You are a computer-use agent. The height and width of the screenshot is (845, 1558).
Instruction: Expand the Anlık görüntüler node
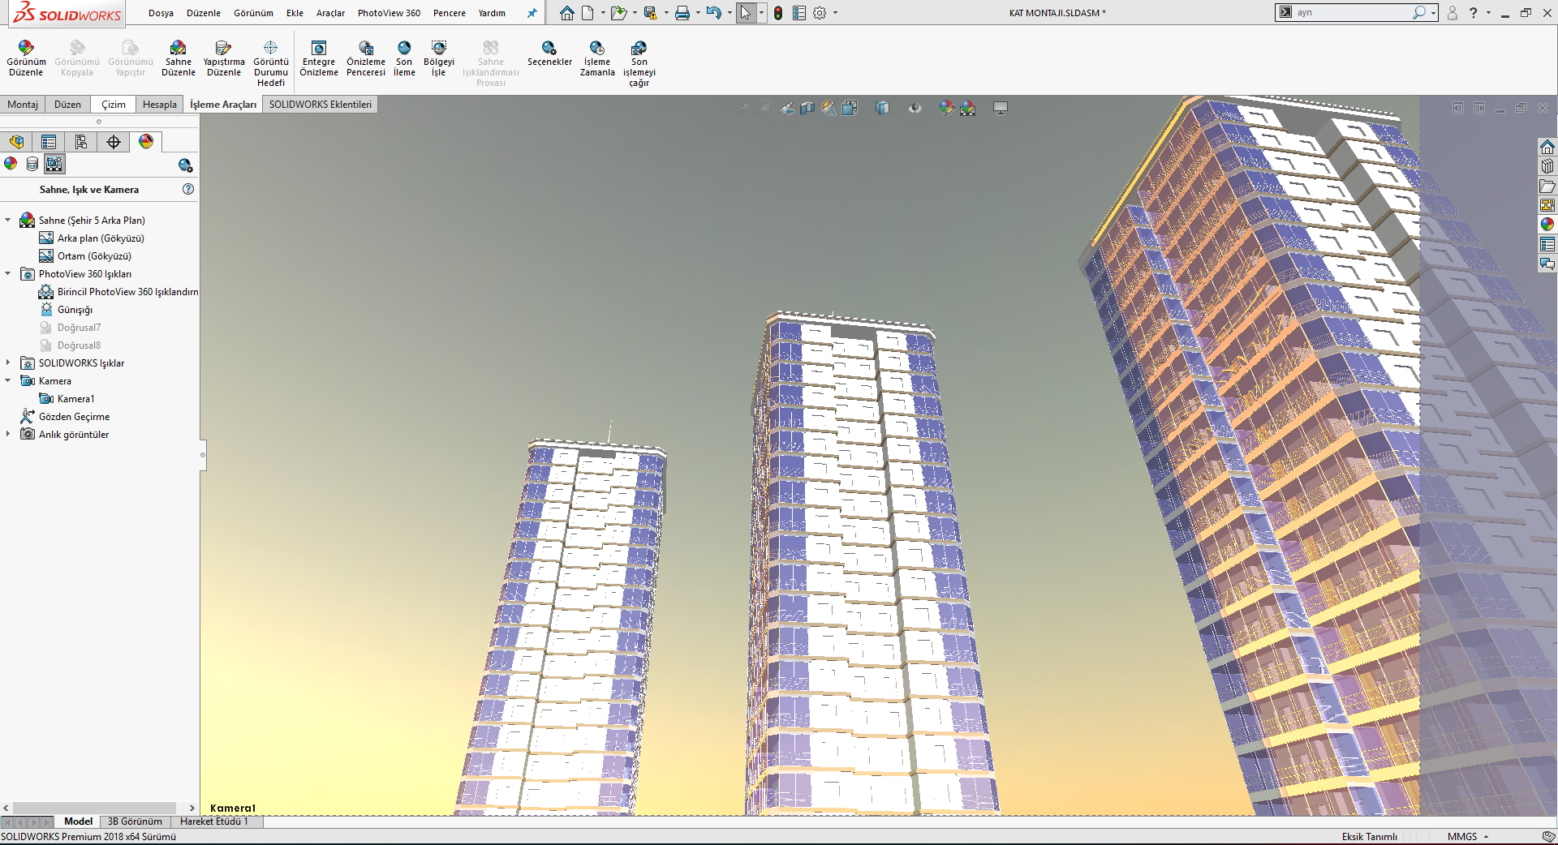[x=8, y=434]
